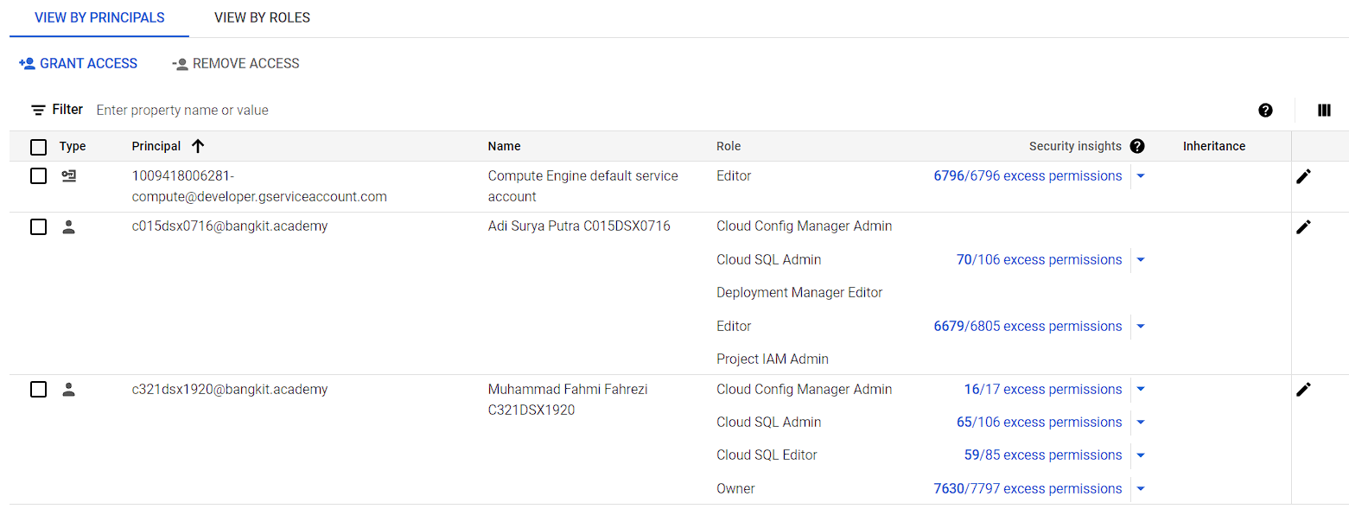
Task: Click the filter help question mark icon
Action: (x=1265, y=110)
